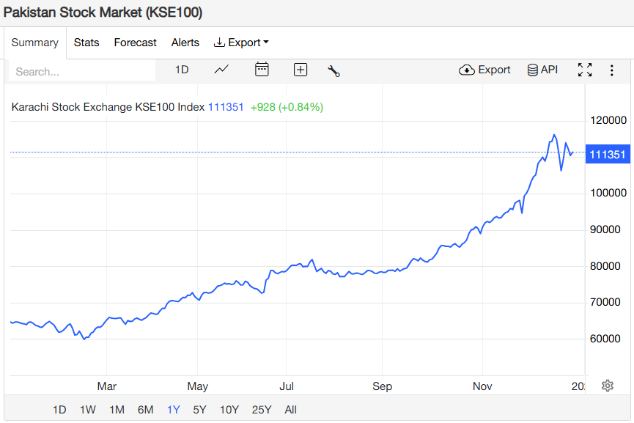Switch to the Stats tab

[x=86, y=43]
